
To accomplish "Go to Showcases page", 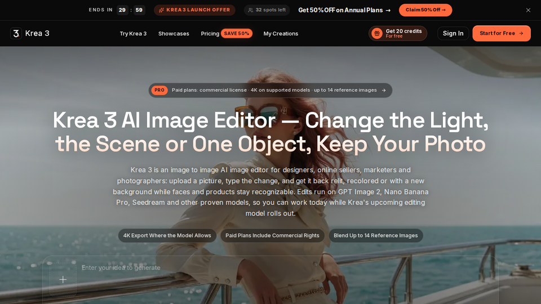I will [174, 33].
